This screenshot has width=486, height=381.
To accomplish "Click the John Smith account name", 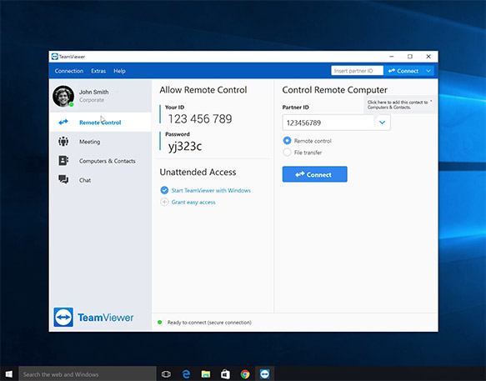I will 93,92.
